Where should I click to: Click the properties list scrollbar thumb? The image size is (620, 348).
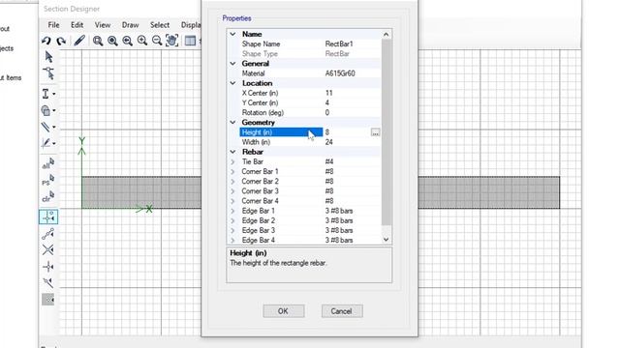[x=386, y=132]
